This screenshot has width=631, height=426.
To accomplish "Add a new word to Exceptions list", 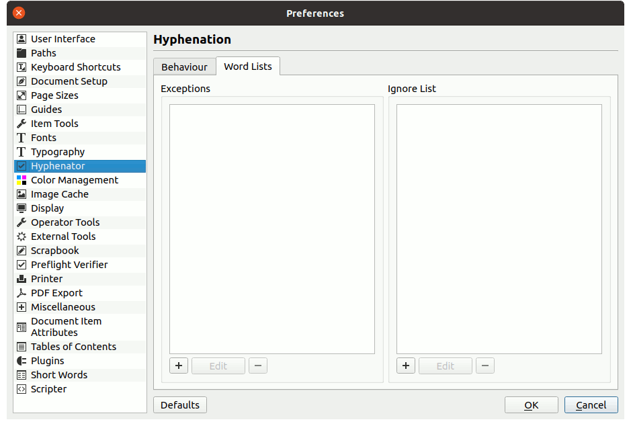I will tap(179, 366).
